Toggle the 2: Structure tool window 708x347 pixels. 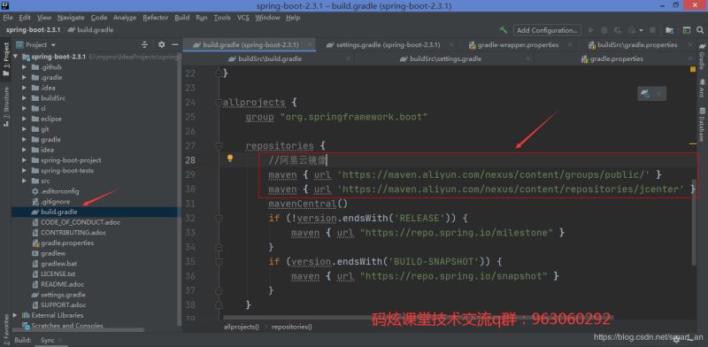click(6, 106)
